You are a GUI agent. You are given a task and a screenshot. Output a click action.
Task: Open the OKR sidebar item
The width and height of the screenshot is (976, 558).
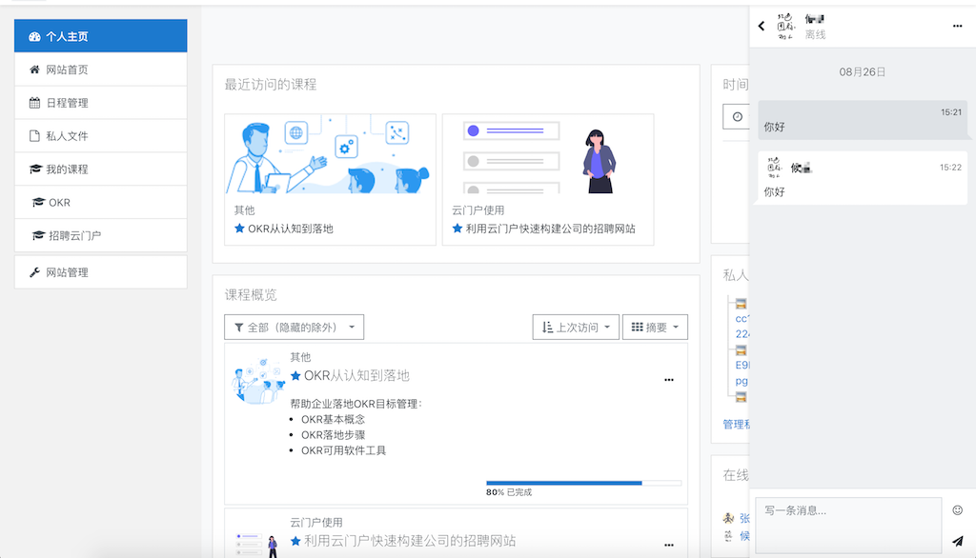pyautogui.click(x=100, y=202)
